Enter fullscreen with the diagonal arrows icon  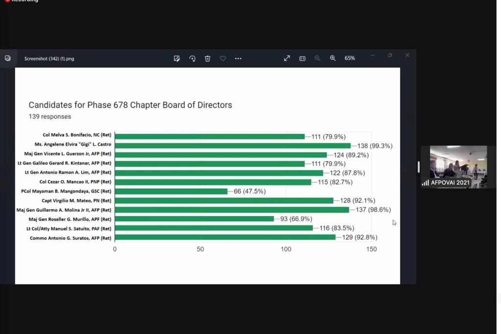click(287, 58)
